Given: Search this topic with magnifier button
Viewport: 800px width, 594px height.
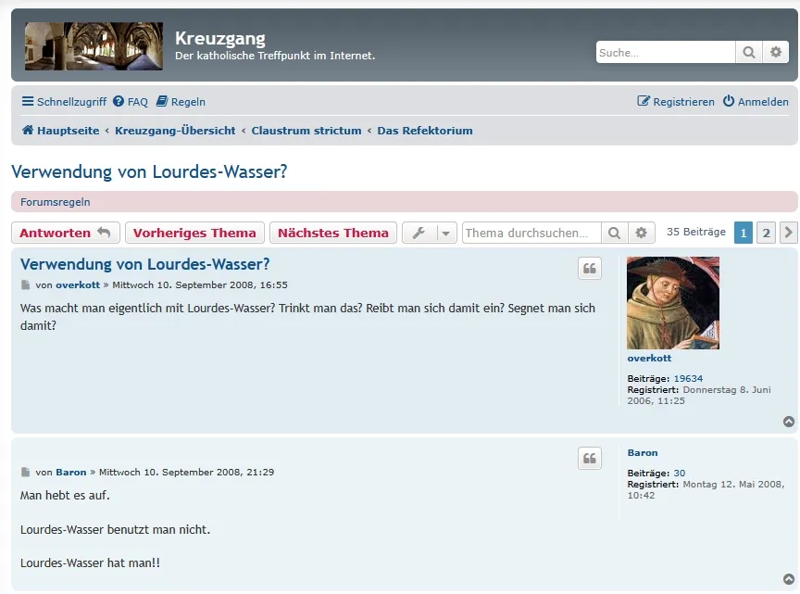Looking at the screenshot, I should (x=614, y=233).
